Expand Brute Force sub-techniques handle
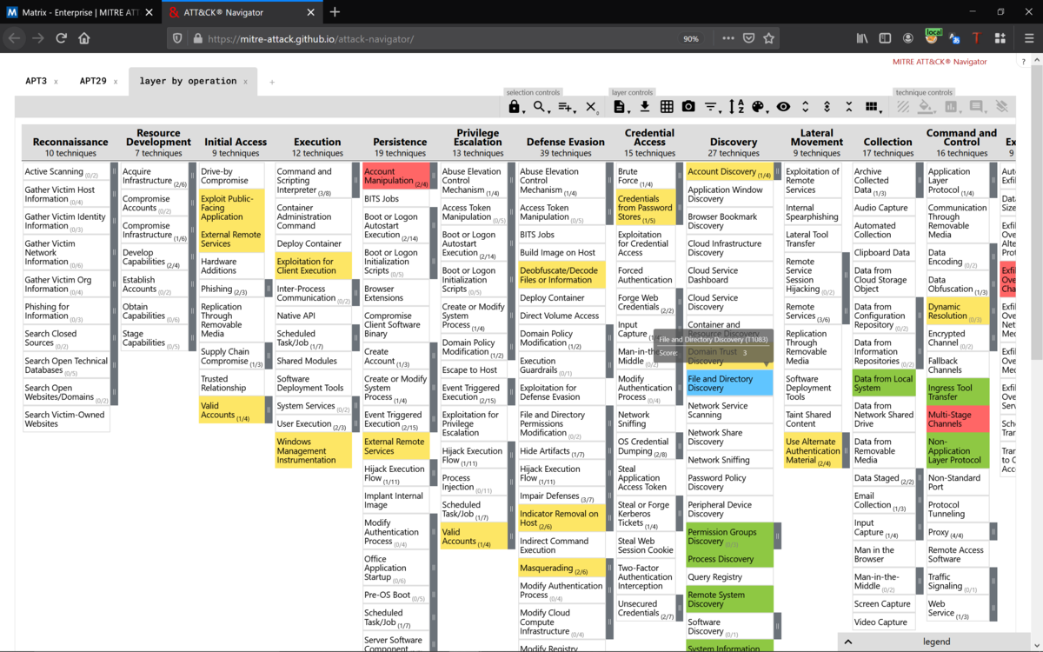This screenshot has width=1043, height=652. click(x=680, y=176)
